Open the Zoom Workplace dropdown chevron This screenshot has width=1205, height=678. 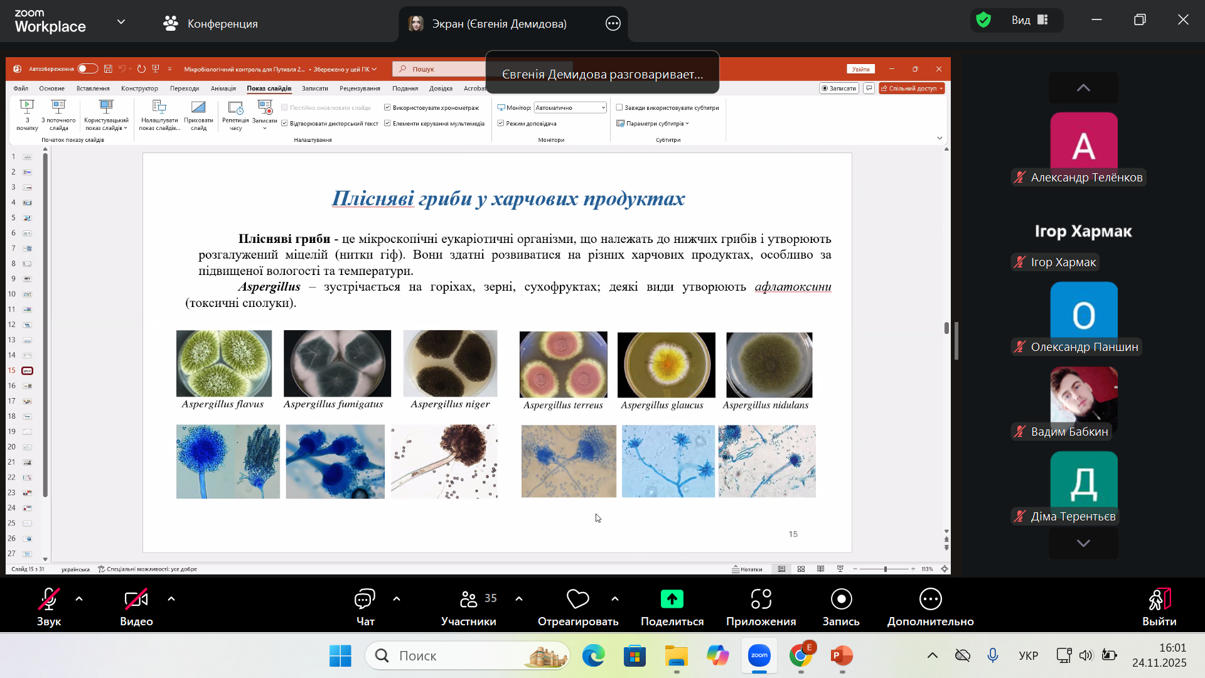click(x=121, y=22)
